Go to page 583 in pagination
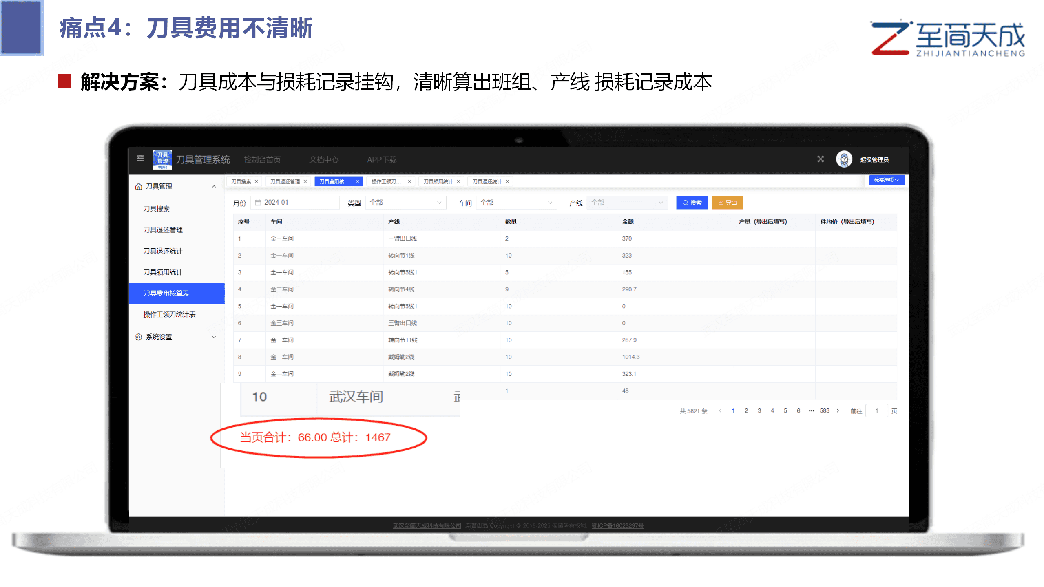The height and width of the screenshot is (587, 1044). 824,411
